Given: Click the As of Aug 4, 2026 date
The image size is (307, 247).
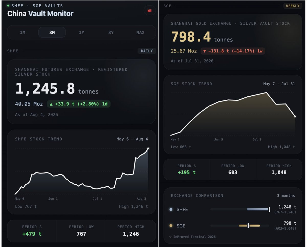Looking at the screenshot, I should point(36,115).
